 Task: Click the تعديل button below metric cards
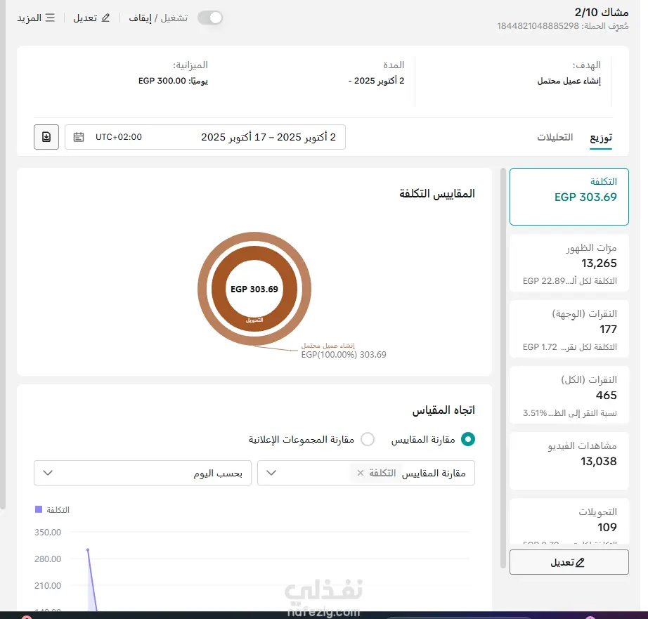[569, 562]
